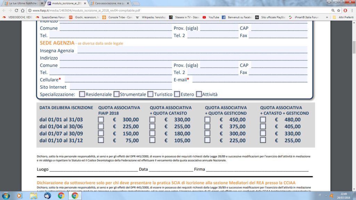Check the Strumentale specialization box
Screen dimensions: 356x200
116,94
